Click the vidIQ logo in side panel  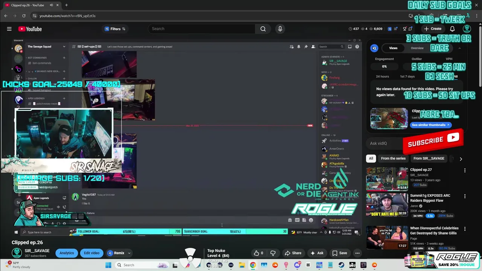pos(374,48)
